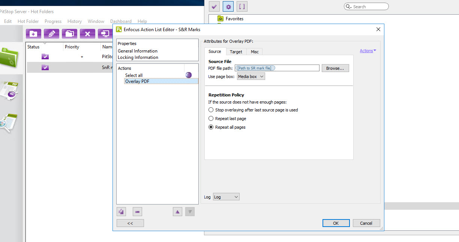Select Stop overlaying after last source page
Viewport: 459px width, 242px height.
click(211, 110)
